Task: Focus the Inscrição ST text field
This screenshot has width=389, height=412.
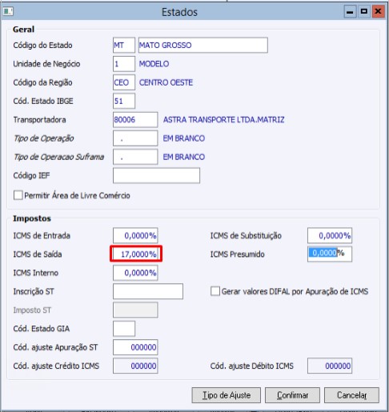Action: pyautogui.click(x=148, y=291)
